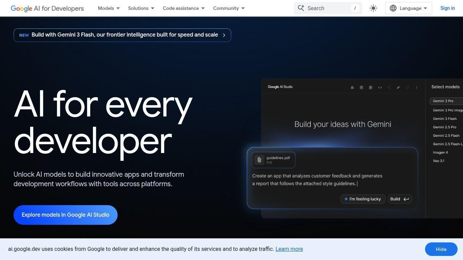This screenshot has height=260, width=463.
Task: Click the search magnifier icon
Action: tap(301, 8)
